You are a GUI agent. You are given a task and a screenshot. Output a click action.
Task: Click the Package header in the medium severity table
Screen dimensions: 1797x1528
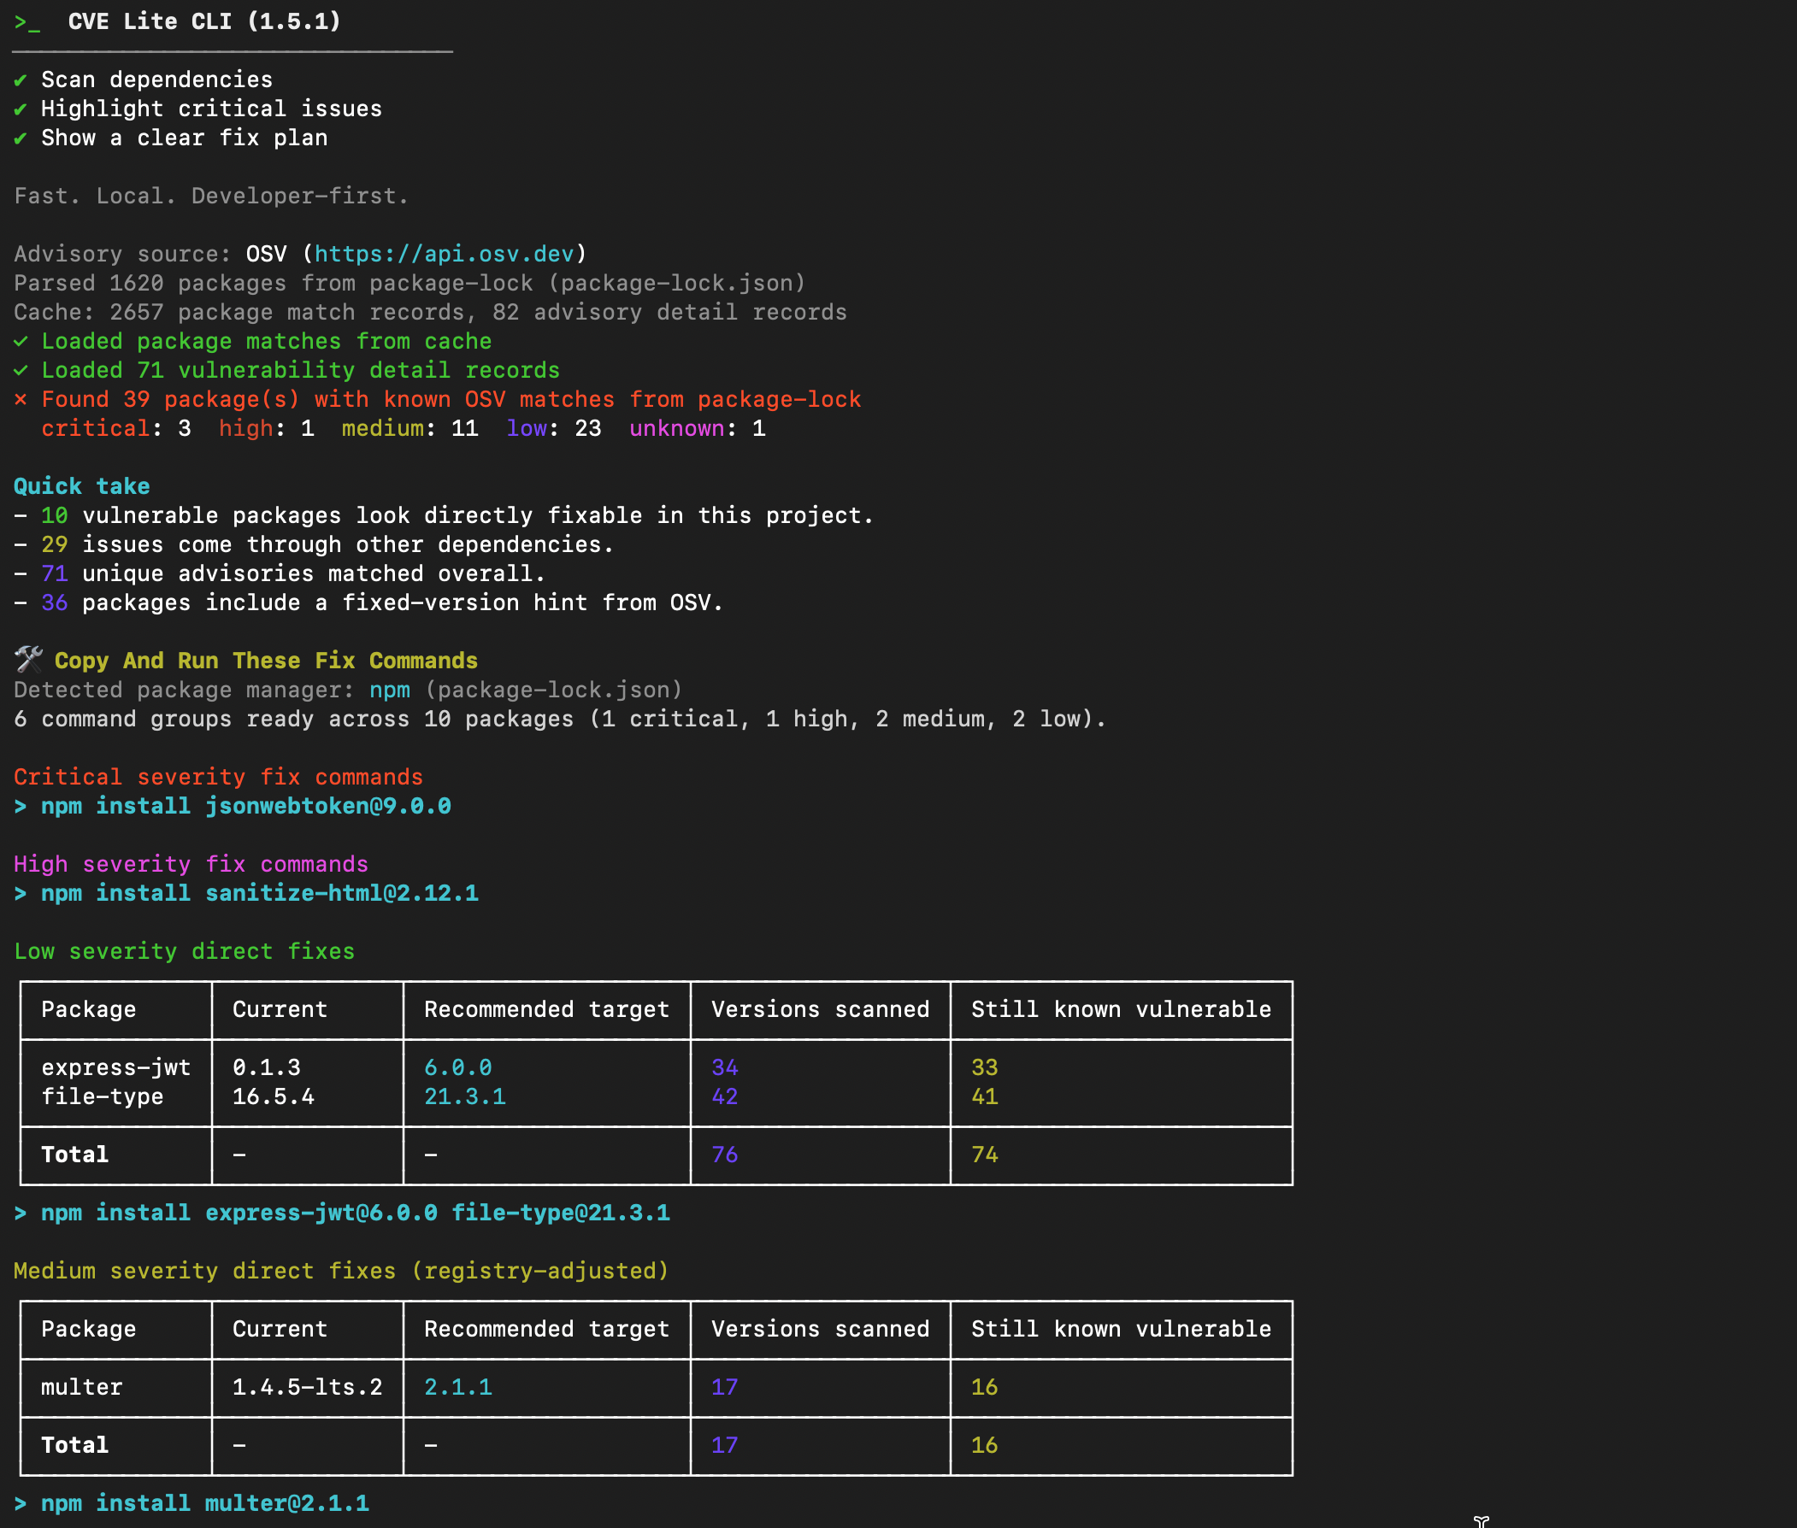[x=88, y=1330]
